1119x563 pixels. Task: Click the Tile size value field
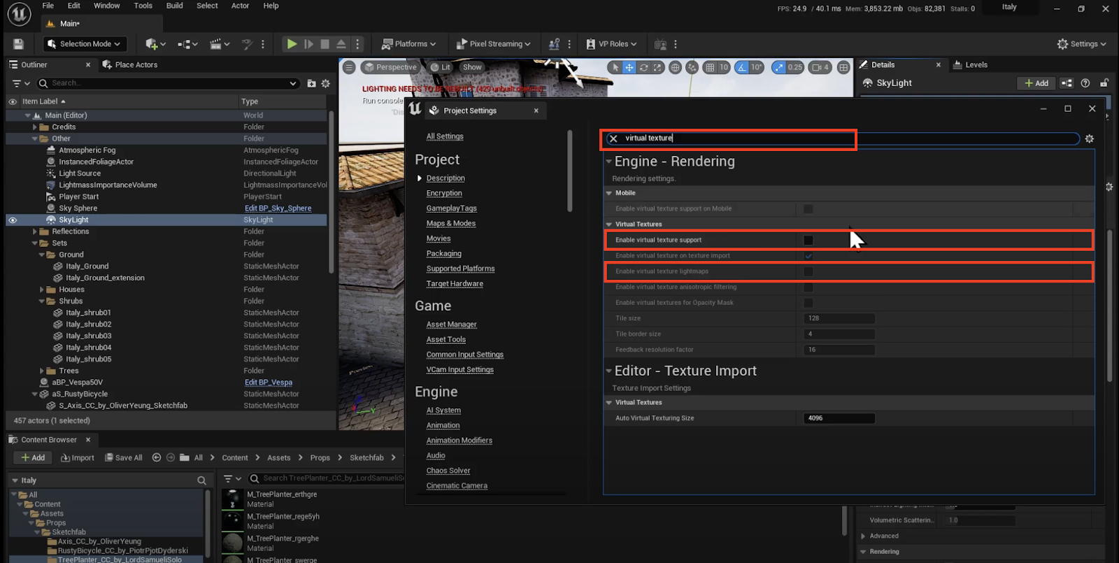pos(839,318)
